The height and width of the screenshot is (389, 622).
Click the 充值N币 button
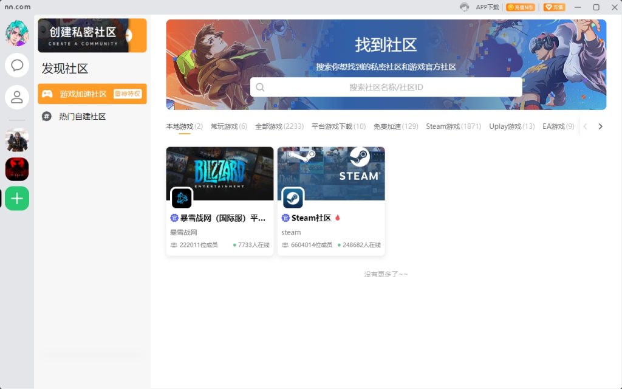point(521,7)
